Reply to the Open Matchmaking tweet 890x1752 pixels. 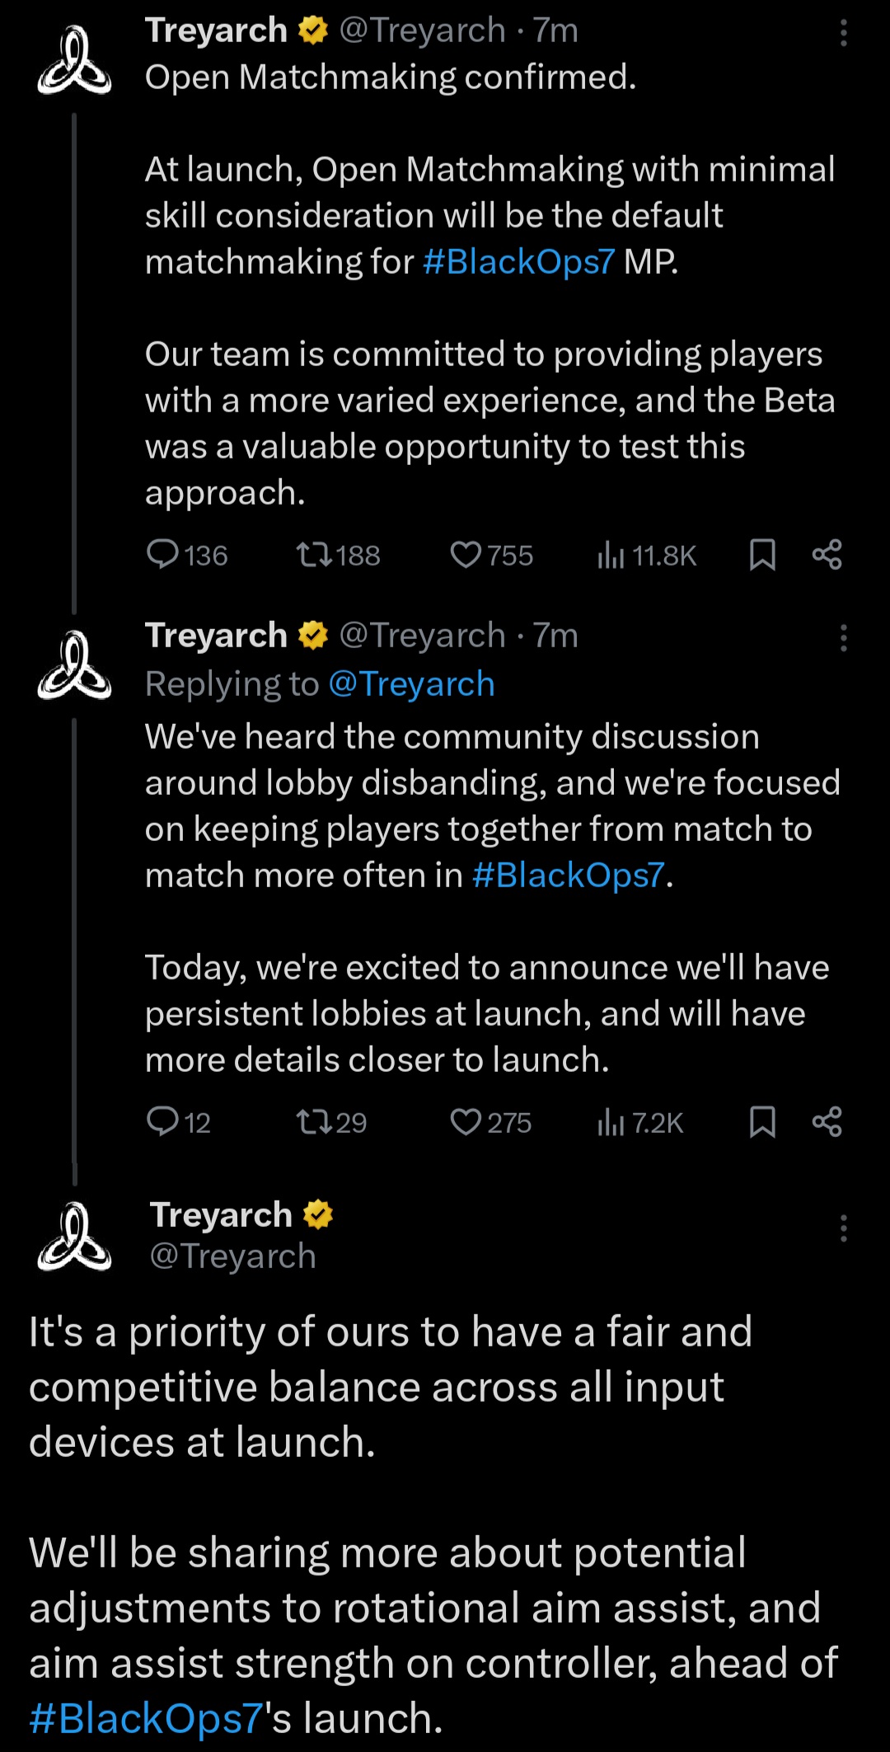163,555
